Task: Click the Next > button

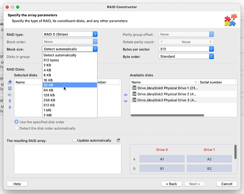Action: tap(195, 184)
